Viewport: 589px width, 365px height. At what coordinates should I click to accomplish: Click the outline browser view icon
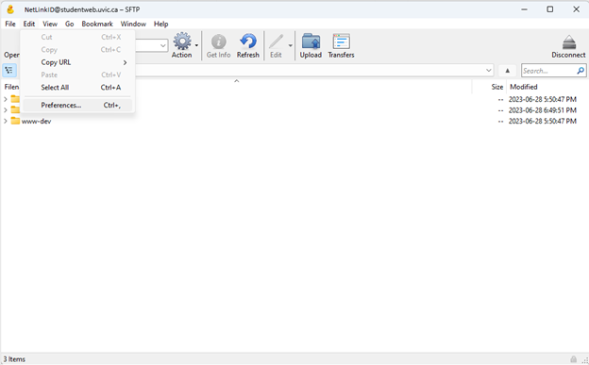pyautogui.click(x=9, y=70)
